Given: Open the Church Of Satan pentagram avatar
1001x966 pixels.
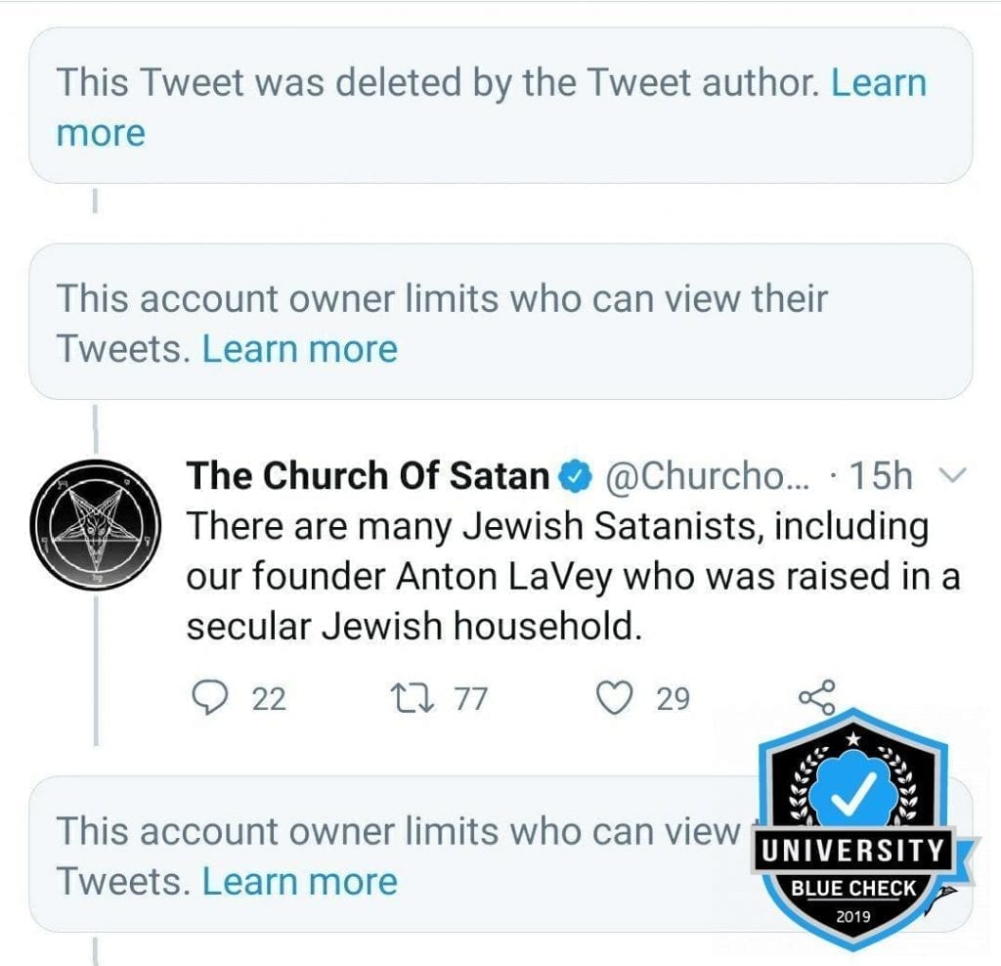Looking at the screenshot, I should pyautogui.click(x=96, y=525).
